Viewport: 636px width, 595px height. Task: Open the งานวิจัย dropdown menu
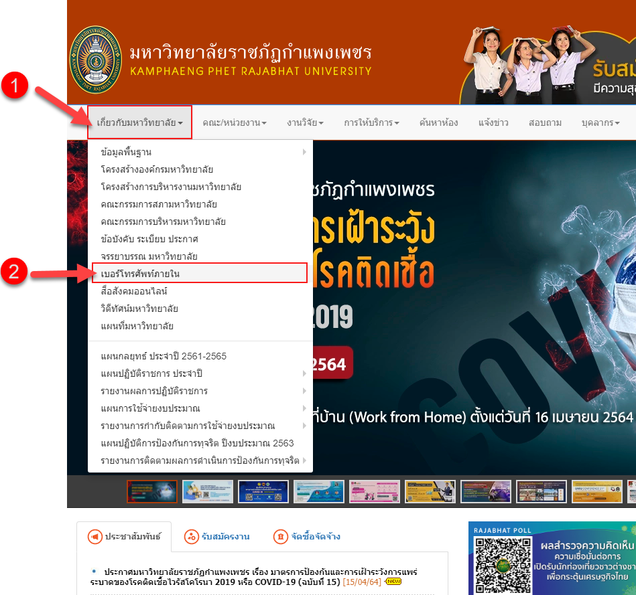pos(305,122)
